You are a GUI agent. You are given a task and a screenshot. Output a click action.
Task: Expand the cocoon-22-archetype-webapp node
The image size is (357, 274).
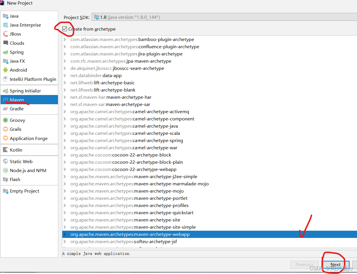65,169
